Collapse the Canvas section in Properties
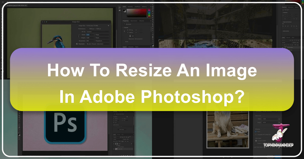The height and width of the screenshot is (159, 304). coord(123,27)
